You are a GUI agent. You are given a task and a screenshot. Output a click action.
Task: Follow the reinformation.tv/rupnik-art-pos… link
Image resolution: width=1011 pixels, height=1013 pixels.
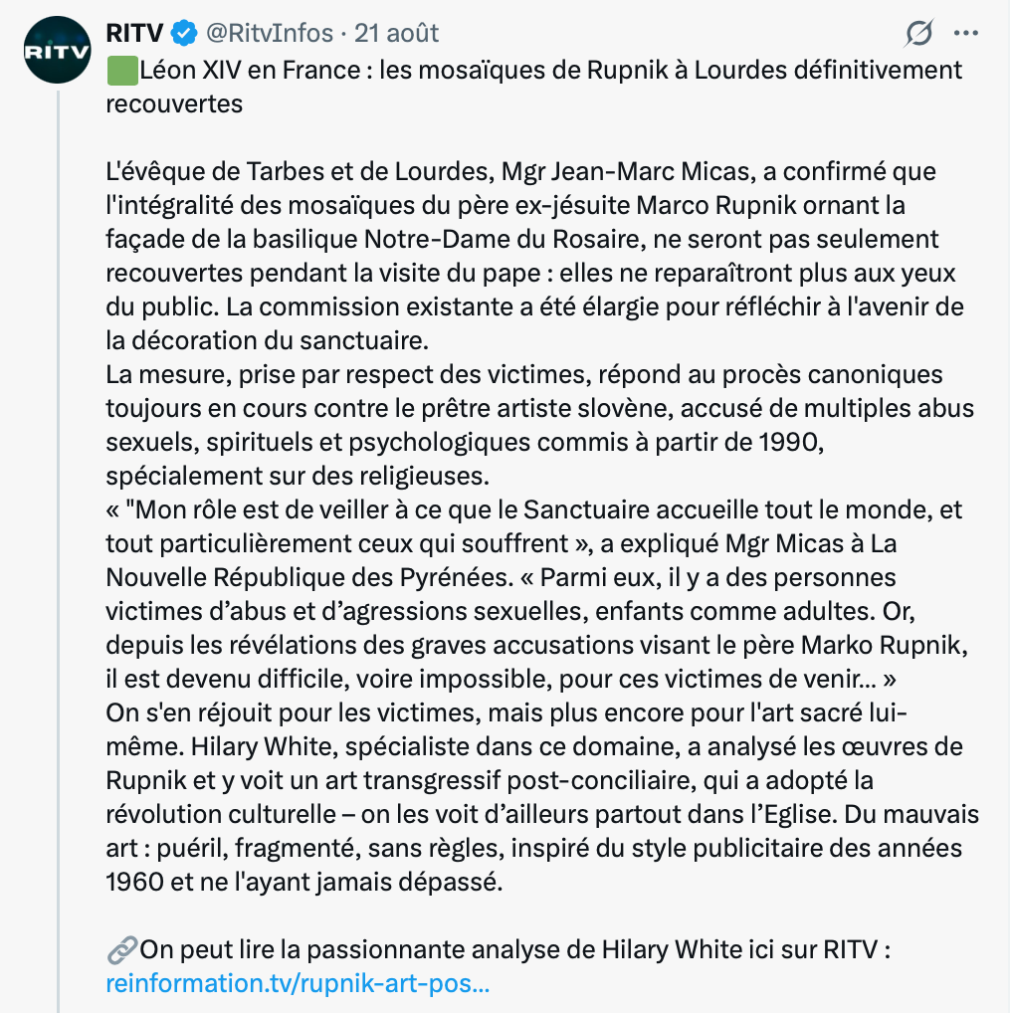298,983
